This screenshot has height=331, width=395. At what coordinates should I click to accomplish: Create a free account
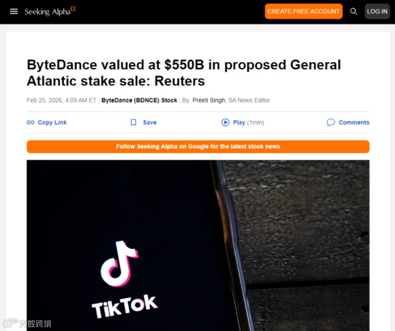click(x=304, y=11)
